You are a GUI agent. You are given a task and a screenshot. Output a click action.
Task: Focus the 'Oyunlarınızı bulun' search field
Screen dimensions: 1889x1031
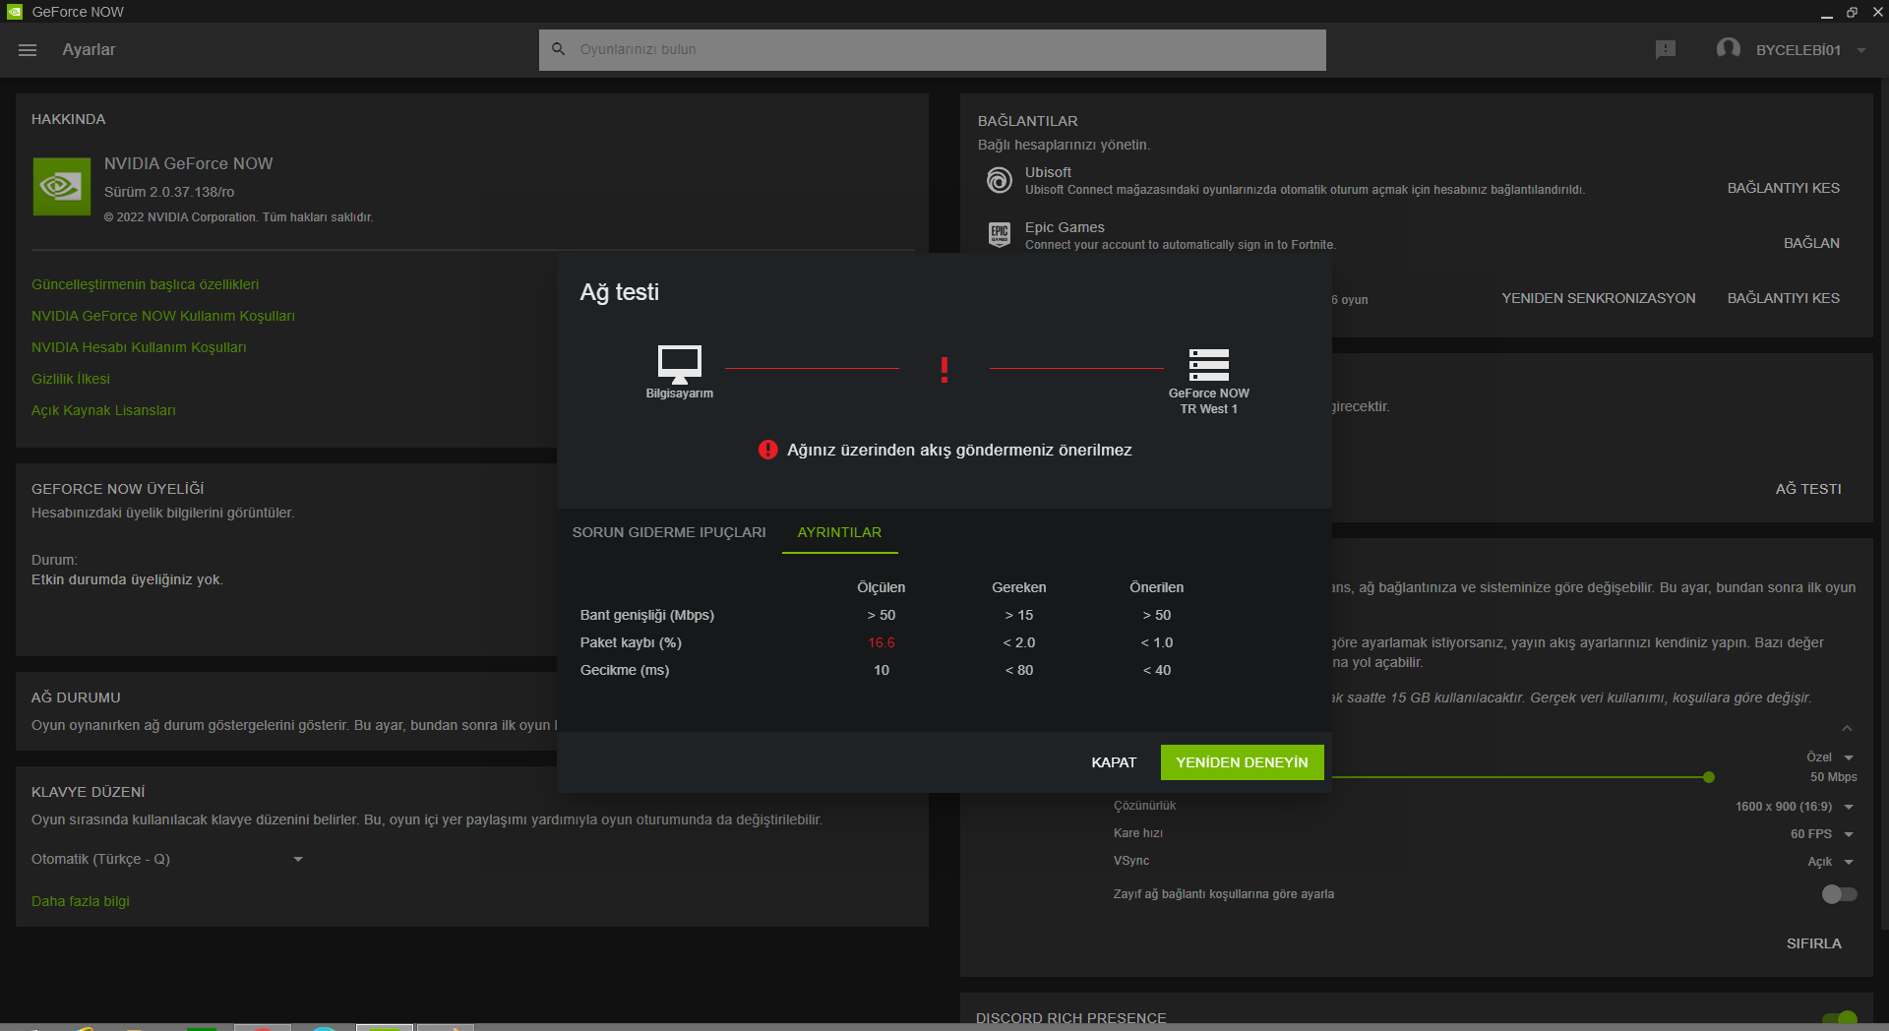click(x=932, y=49)
